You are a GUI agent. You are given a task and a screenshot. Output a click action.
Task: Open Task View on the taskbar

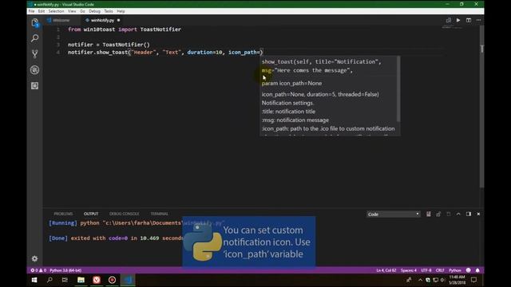[65, 280]
